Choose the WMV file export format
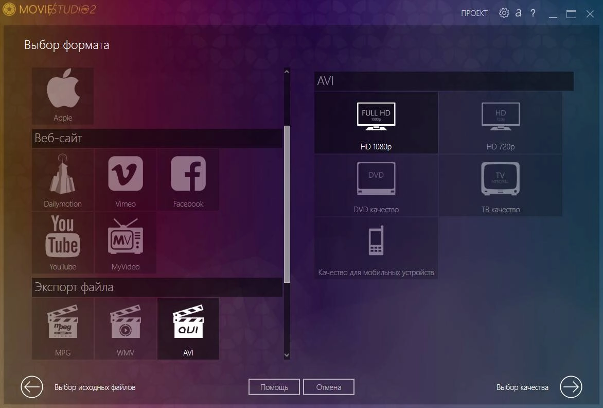This screenshot has width=603, height=408. pyautogui.click(x=126, y=329)
